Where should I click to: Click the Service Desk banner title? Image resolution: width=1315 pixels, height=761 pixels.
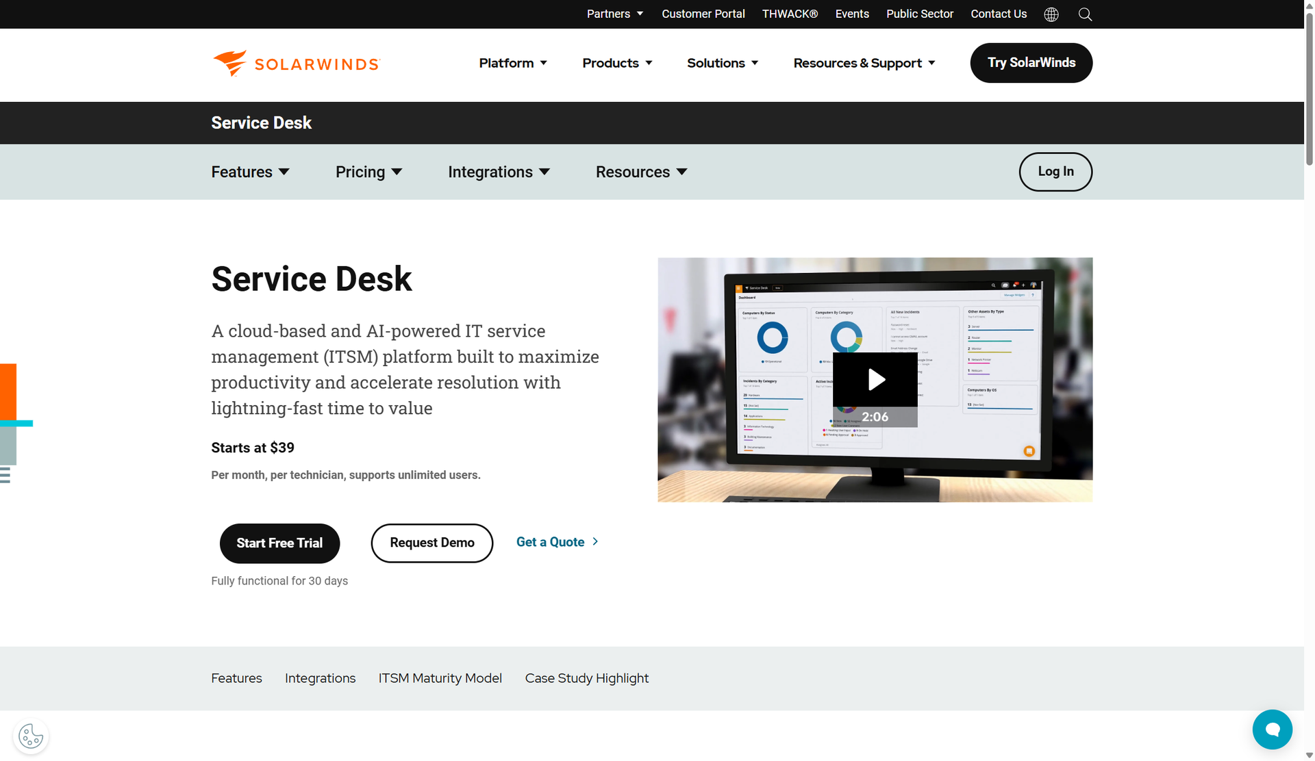pyautogui.click(x=261, y=122)
